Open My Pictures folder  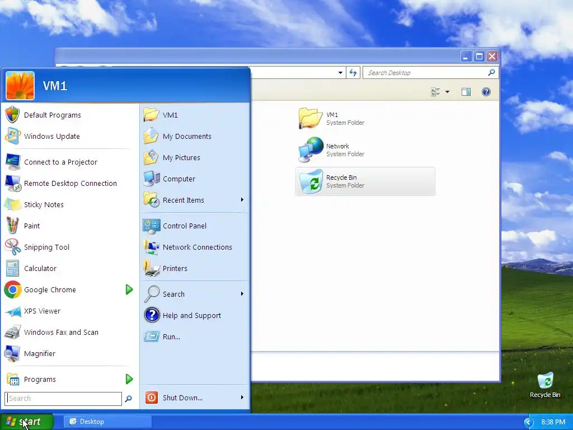pos(195,157)
